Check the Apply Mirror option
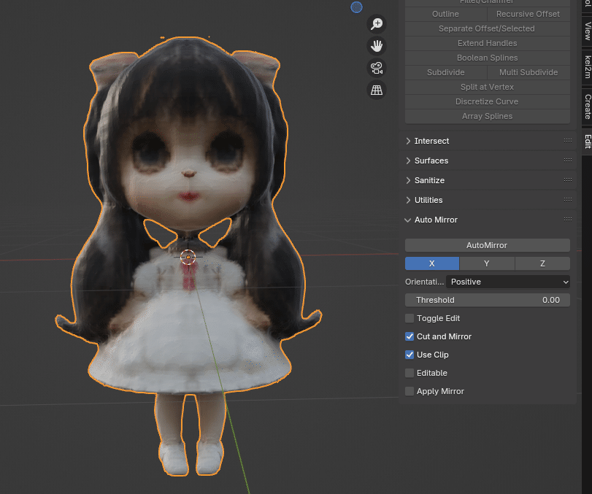 pyautogui.click(x=410, y=391)
